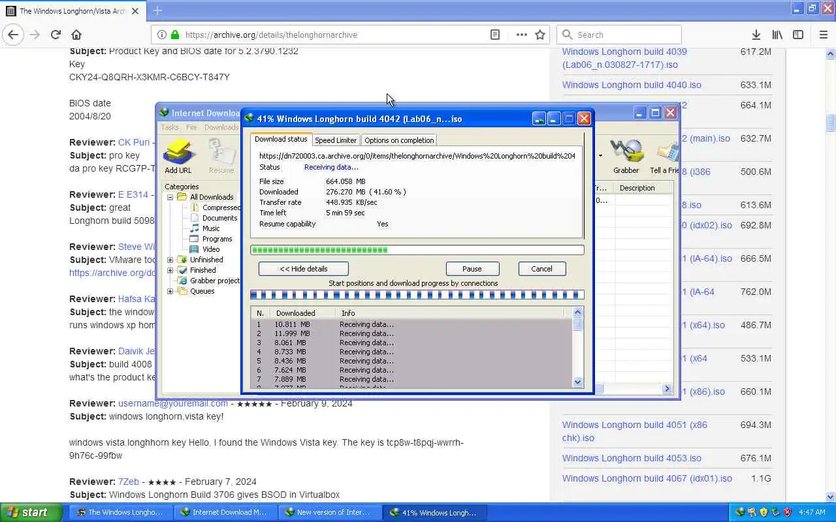The width and height of the screenshot is (836, 522).
Task: Click the connections progress segments bar
Action: 417,295
